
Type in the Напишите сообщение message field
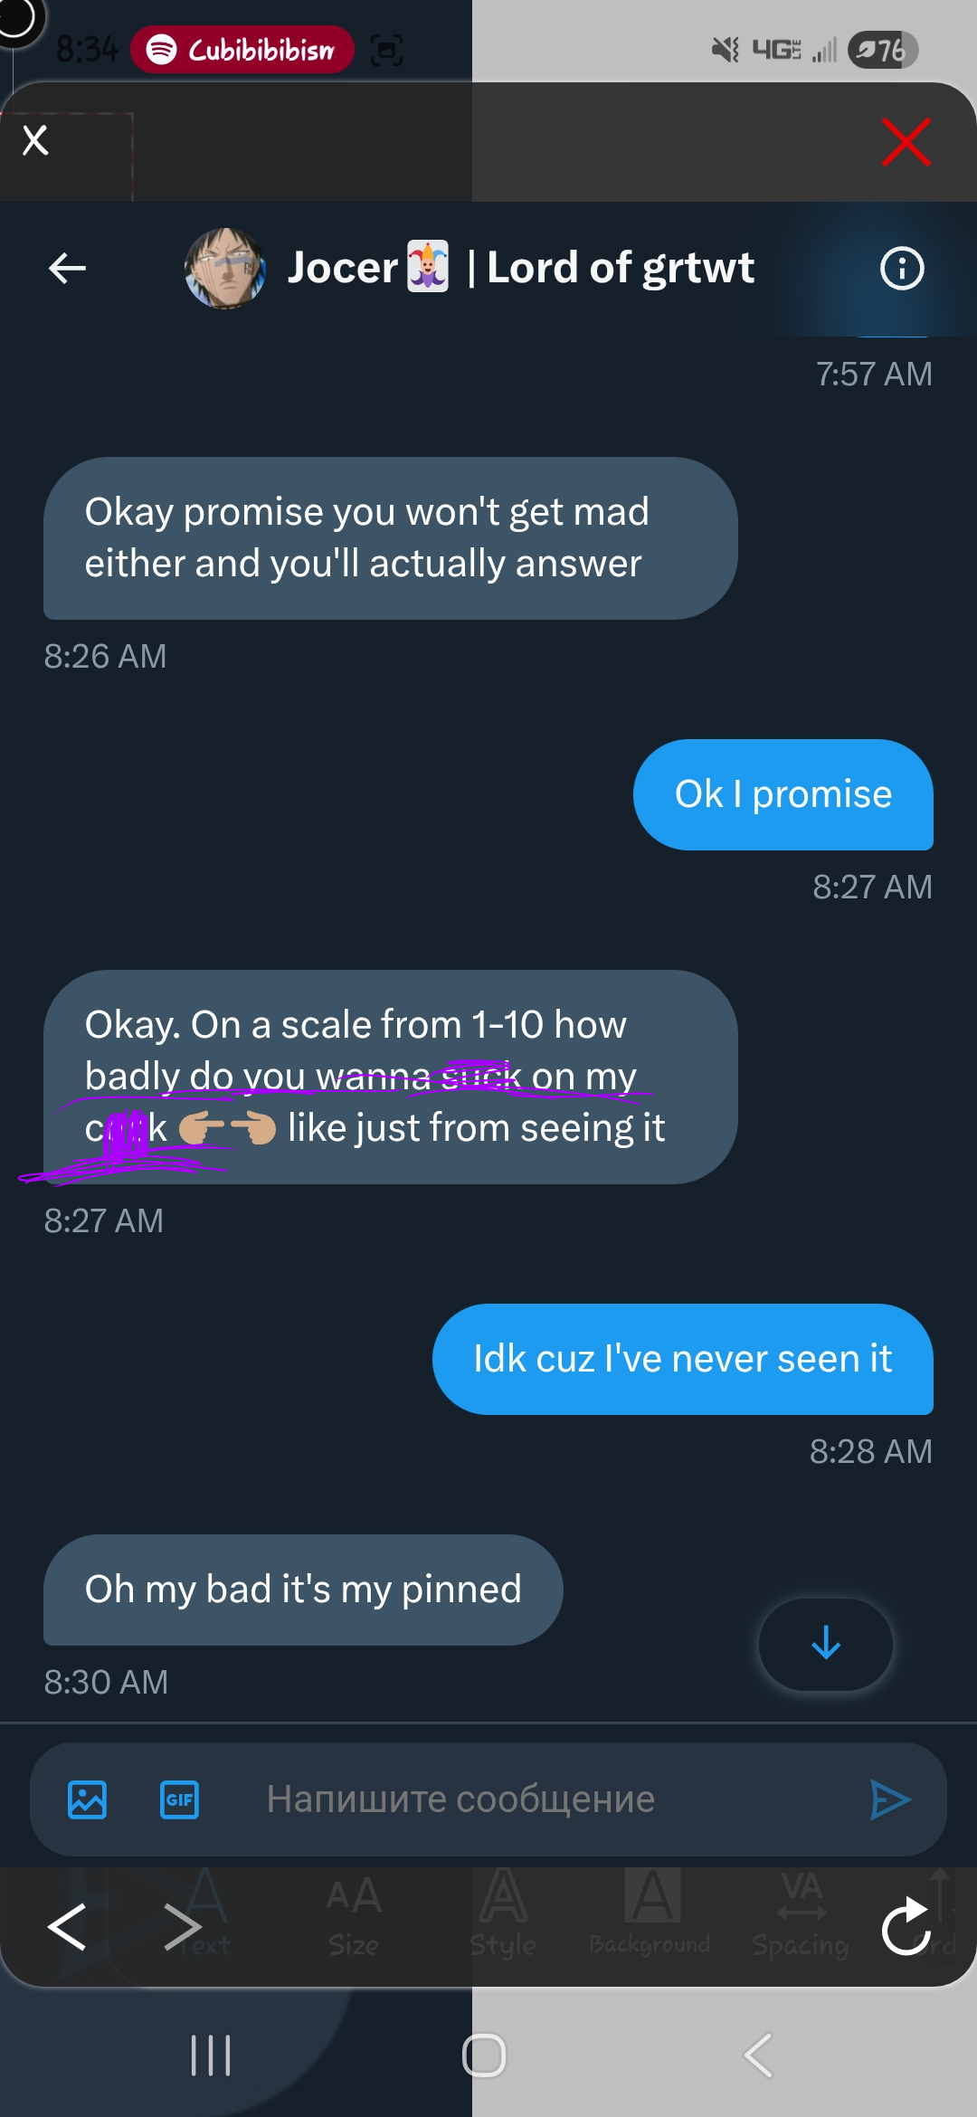click(525, 1799)
